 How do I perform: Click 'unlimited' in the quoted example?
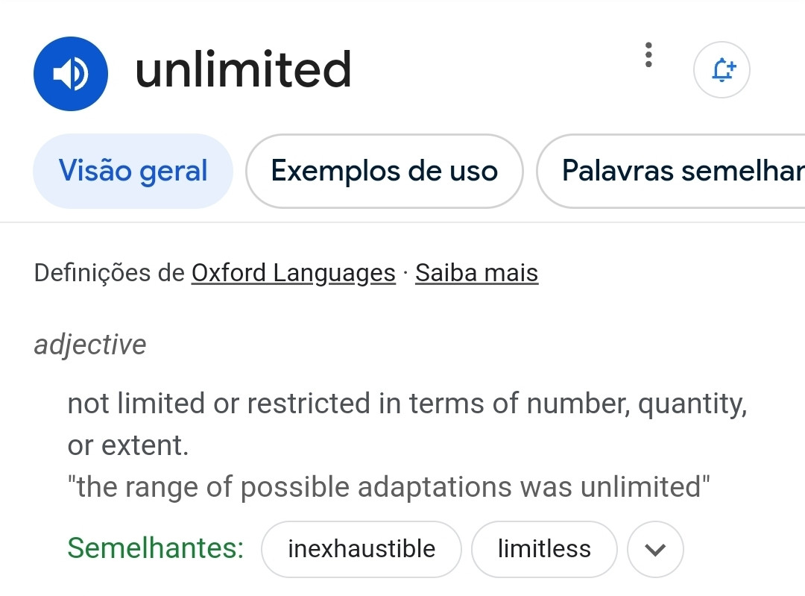point(642,487)
